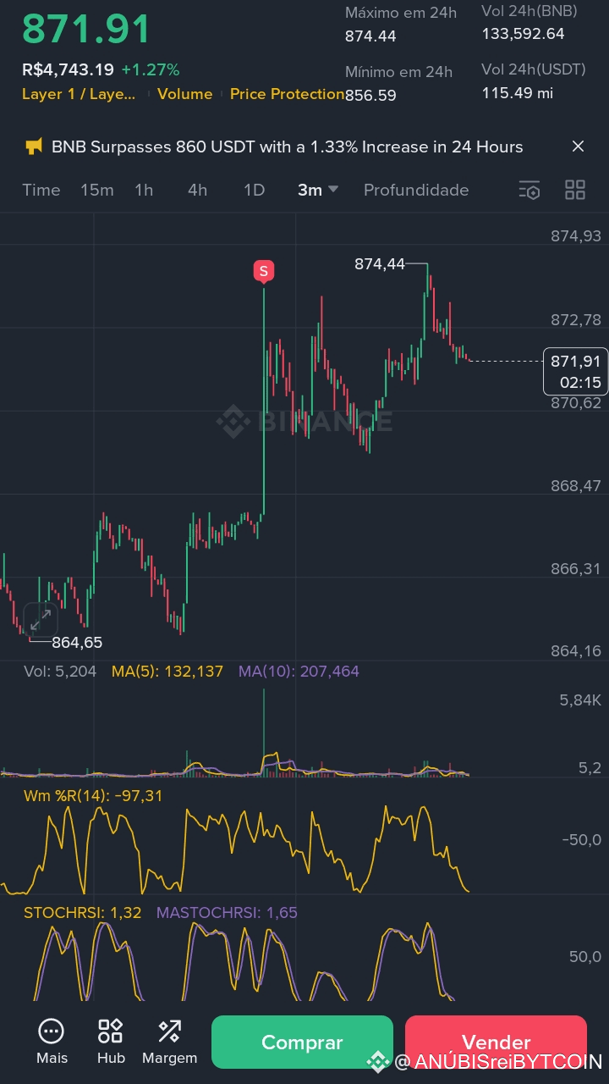Open the 3m interval dropdown

(x=318, y=190)
